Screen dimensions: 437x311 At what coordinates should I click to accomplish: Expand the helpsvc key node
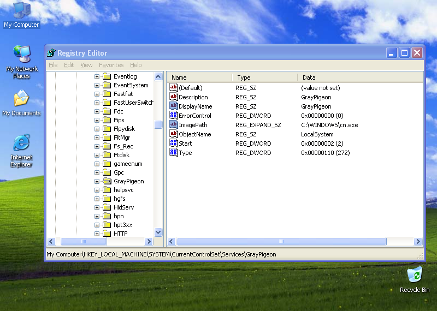click(x=97, y=190)
